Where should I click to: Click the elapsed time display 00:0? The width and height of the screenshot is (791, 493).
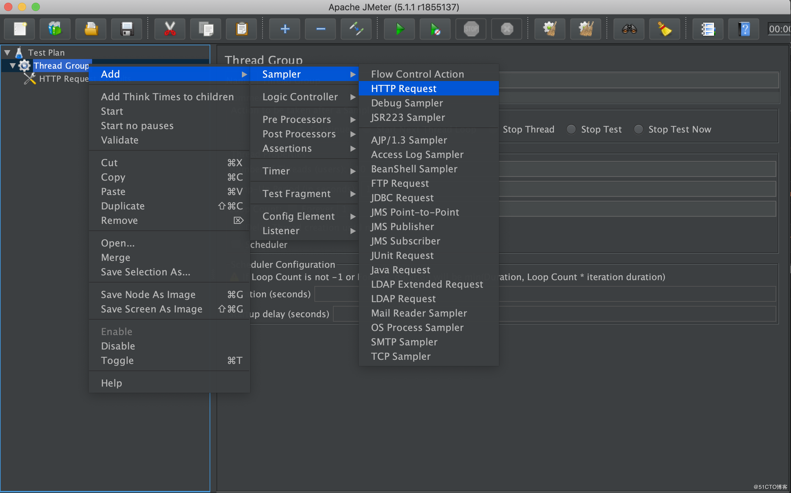(779, 29)
